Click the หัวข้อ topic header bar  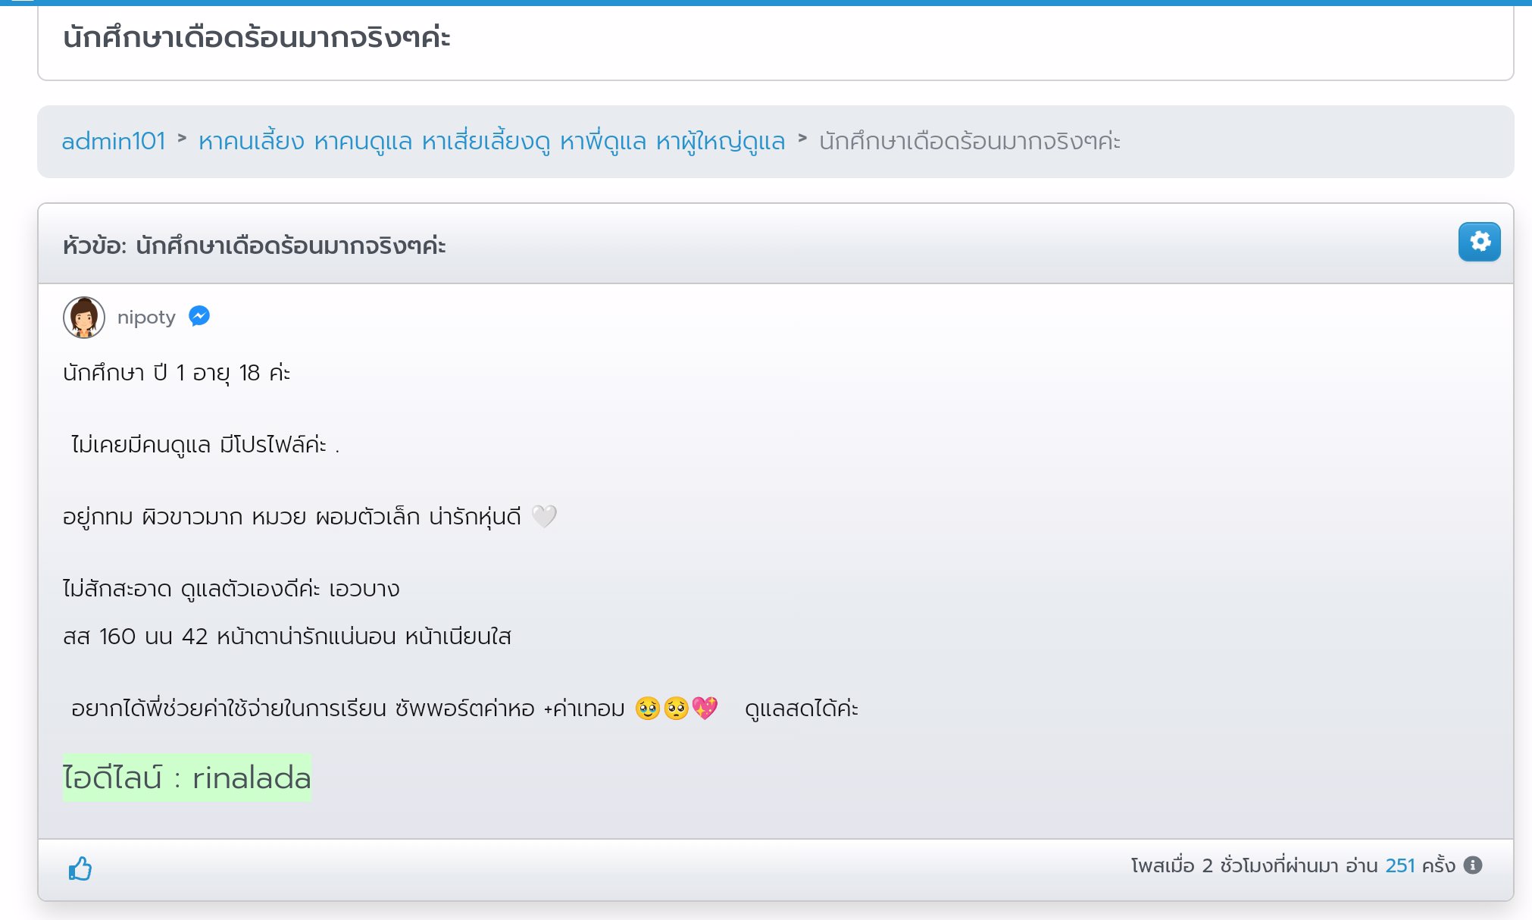click(255, 246)
